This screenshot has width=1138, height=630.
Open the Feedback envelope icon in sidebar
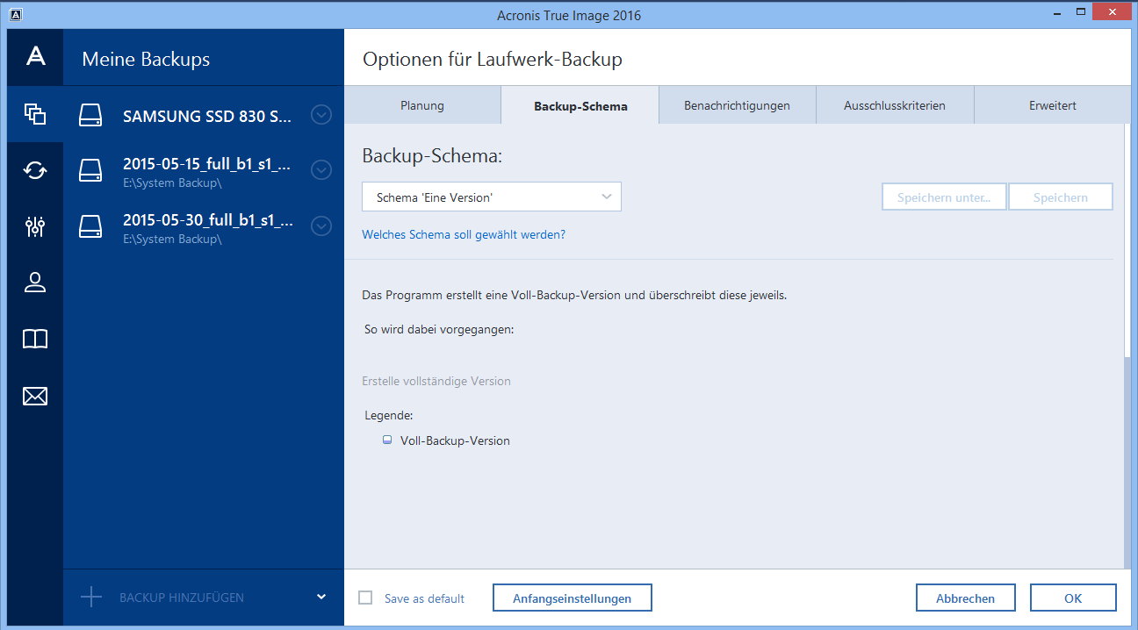[x=35, y=397]
